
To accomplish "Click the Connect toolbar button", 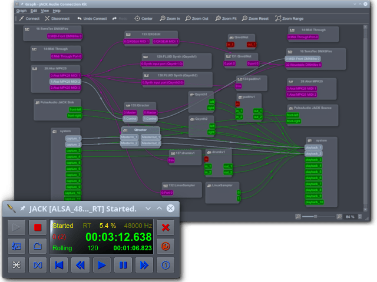I will click(x=29, y=18).
